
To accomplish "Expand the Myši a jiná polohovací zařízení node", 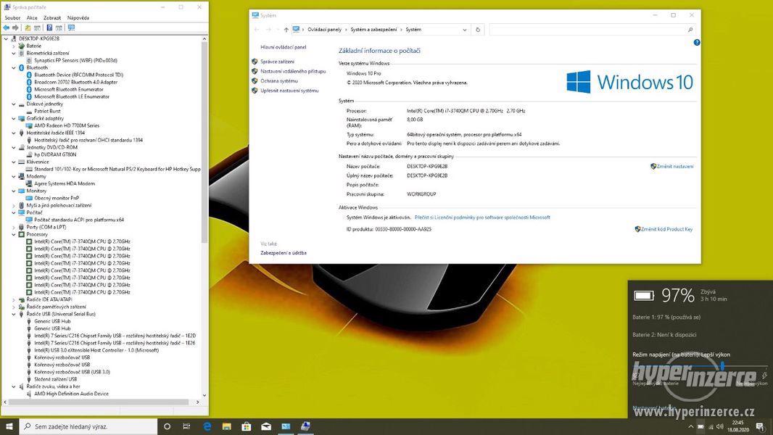I will (14, 205).
